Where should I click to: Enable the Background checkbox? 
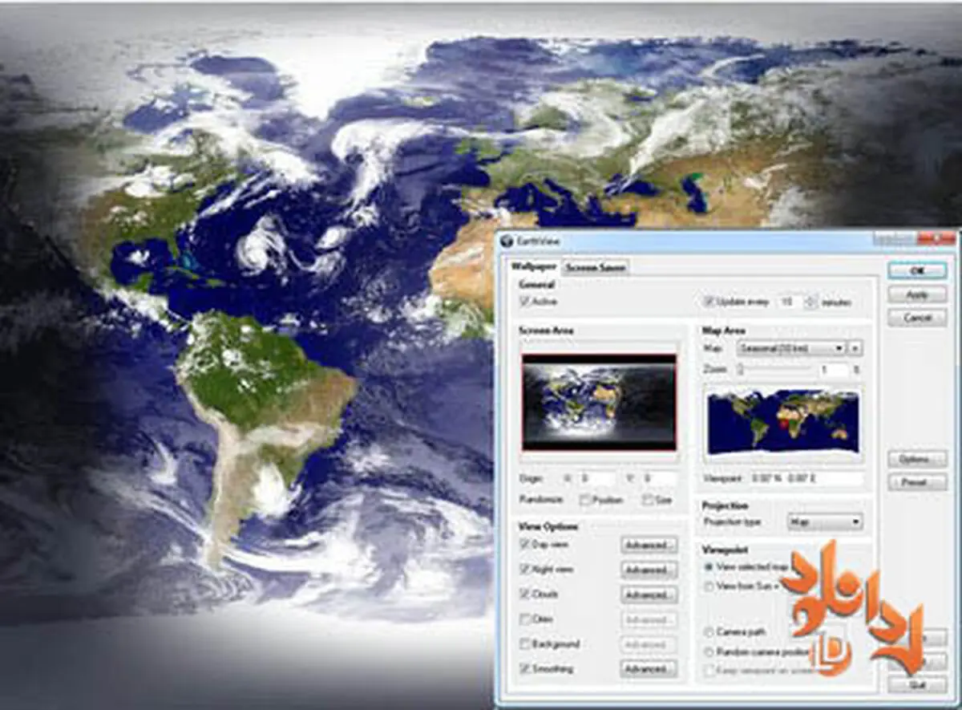click(x=525, y=644)
